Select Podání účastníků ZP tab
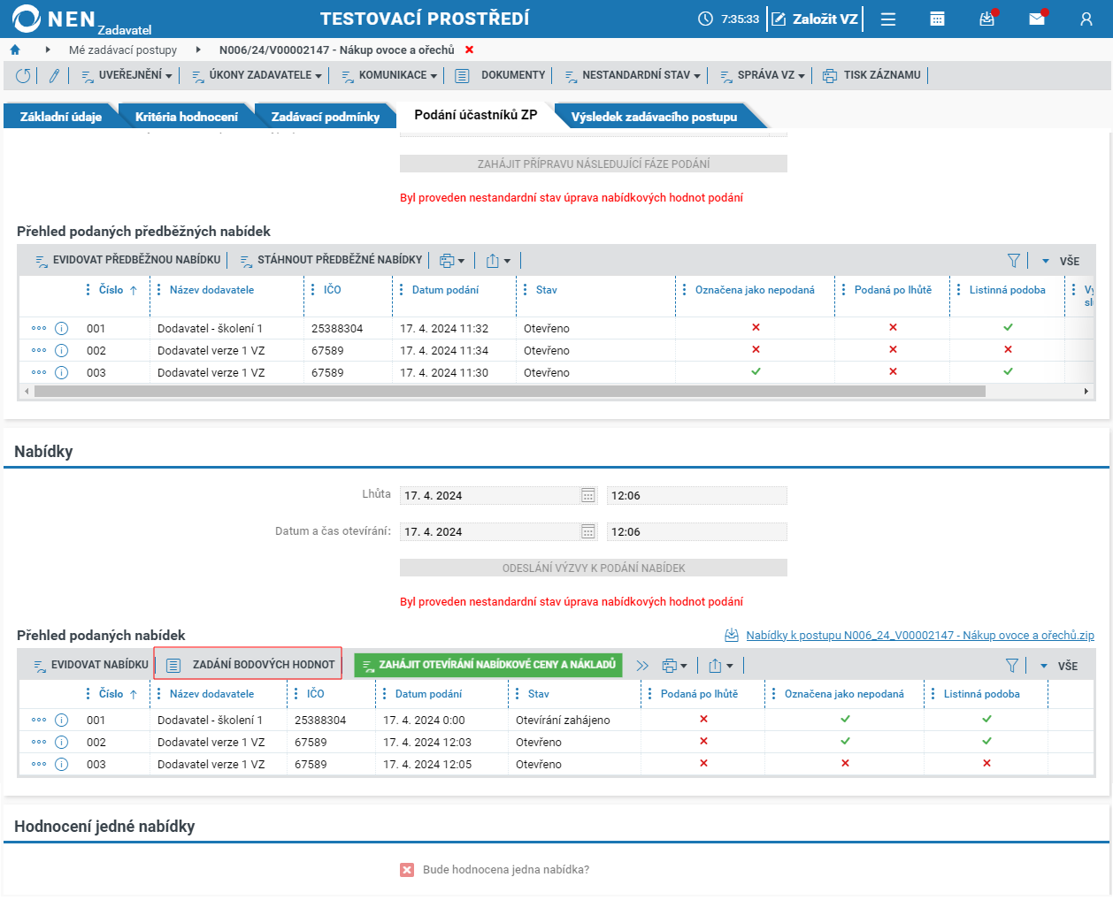Screen dimensions: 1113x900 click(476, 115)
